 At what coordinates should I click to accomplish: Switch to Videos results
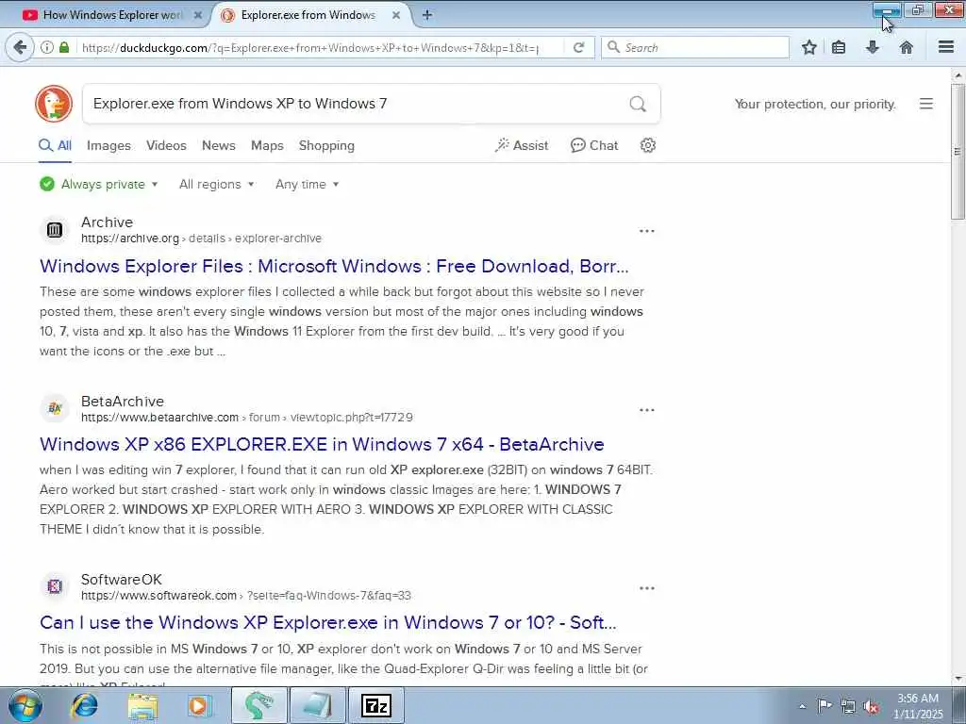click(x=166, y=146)
